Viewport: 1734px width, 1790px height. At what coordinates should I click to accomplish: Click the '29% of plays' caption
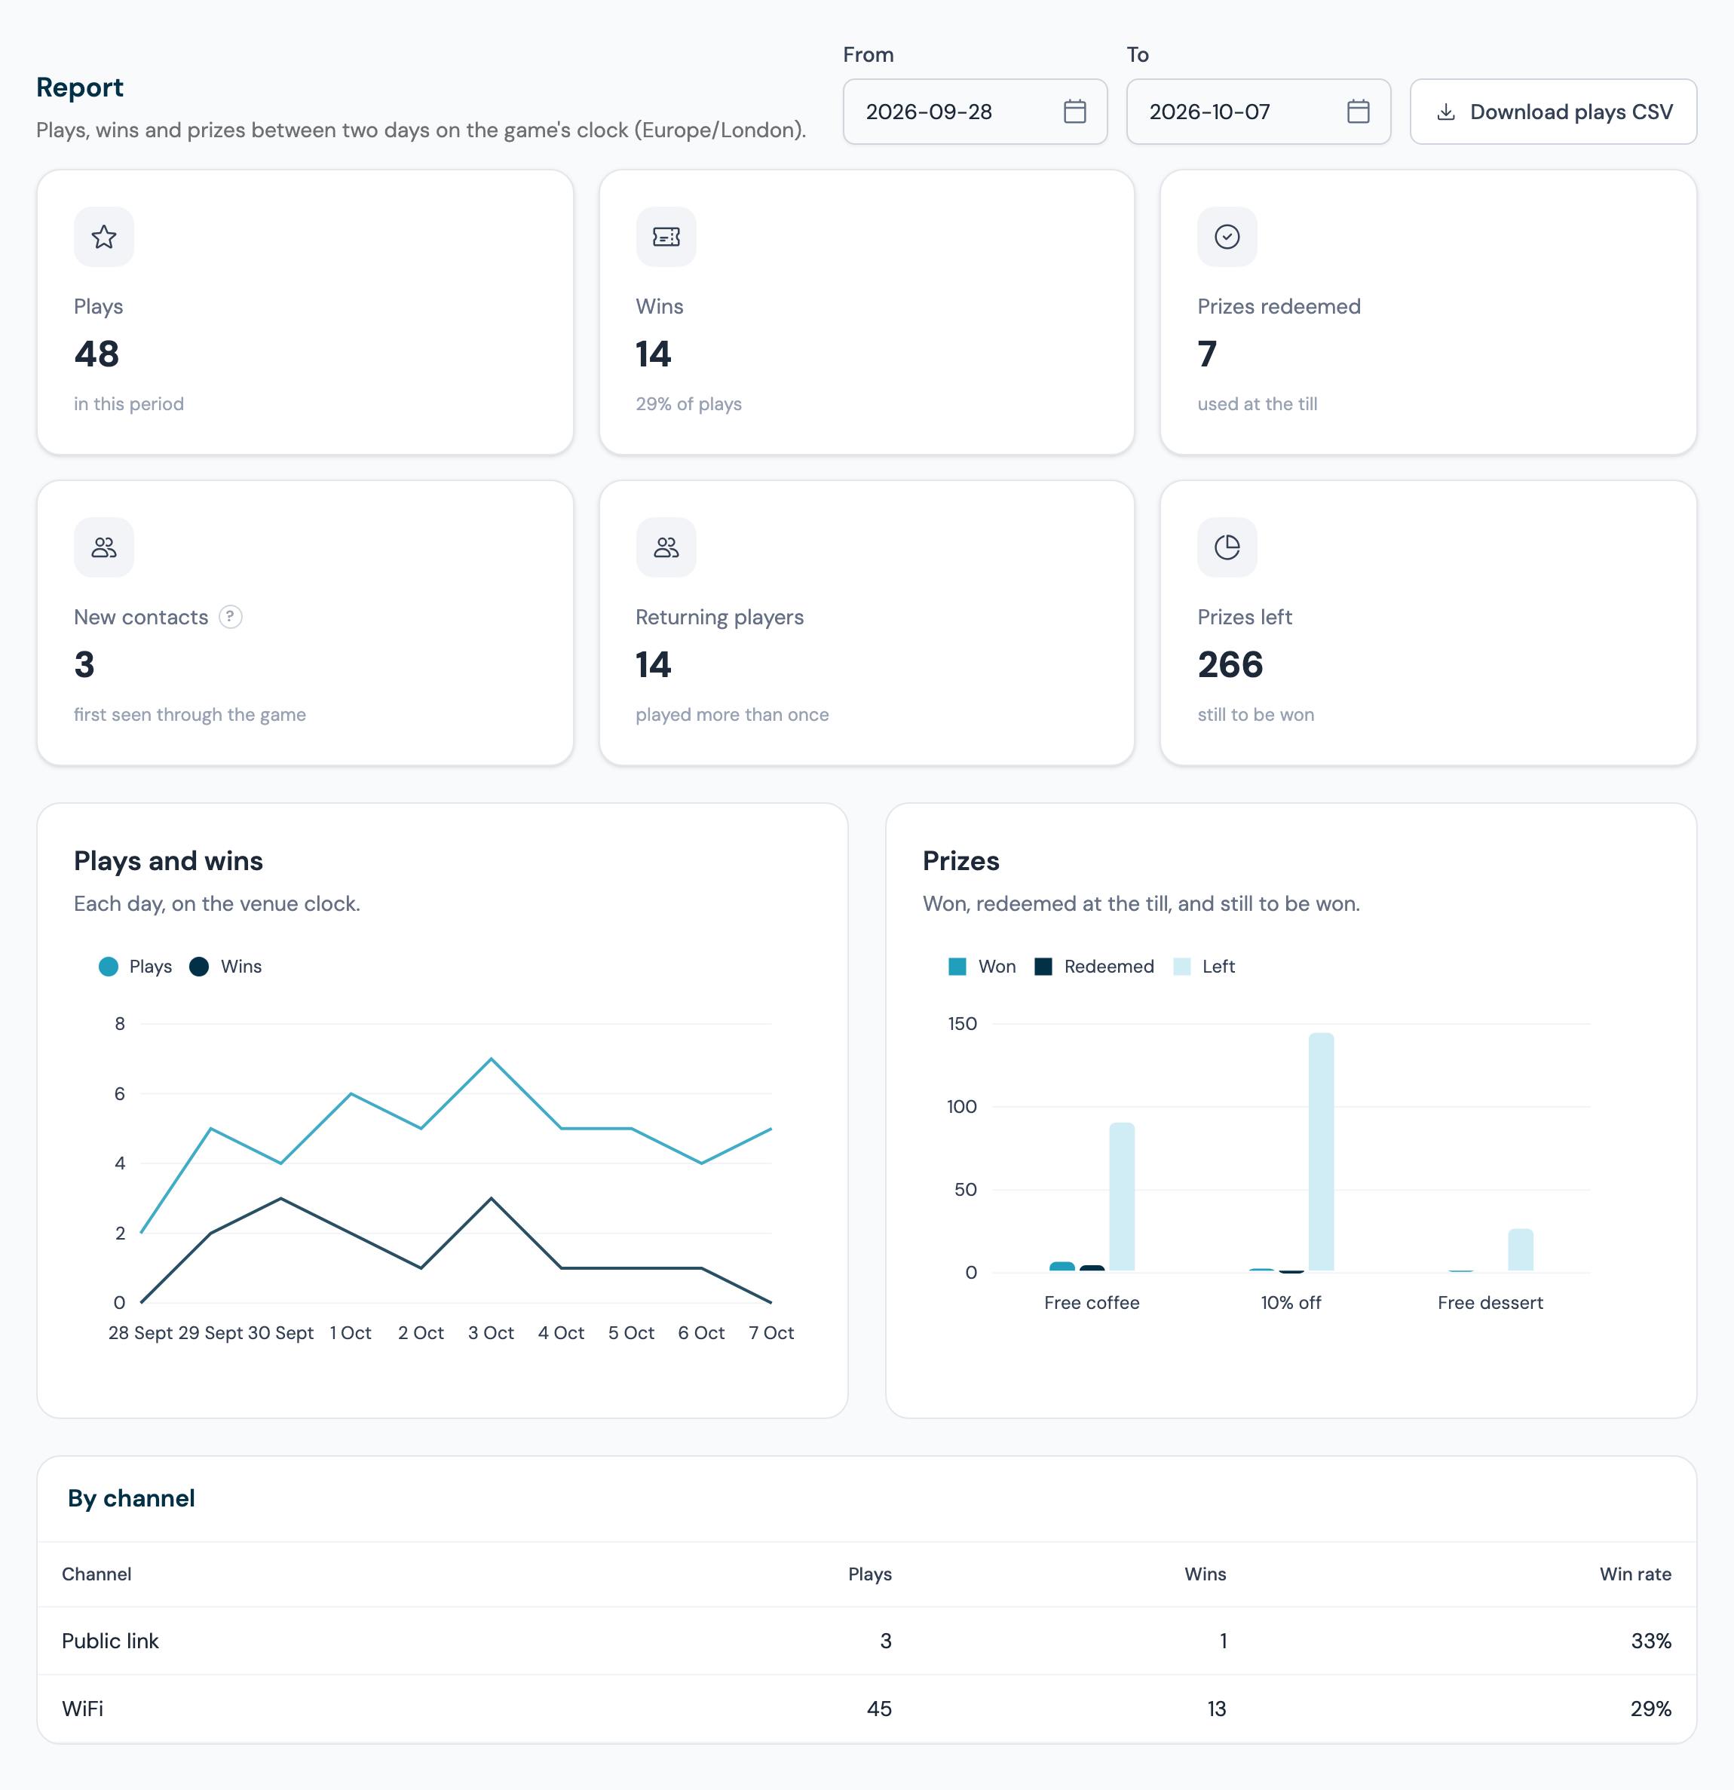tap(688, 403)
